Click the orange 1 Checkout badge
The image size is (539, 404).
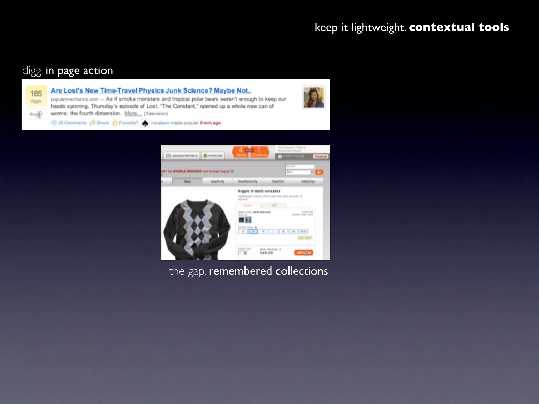259,152
